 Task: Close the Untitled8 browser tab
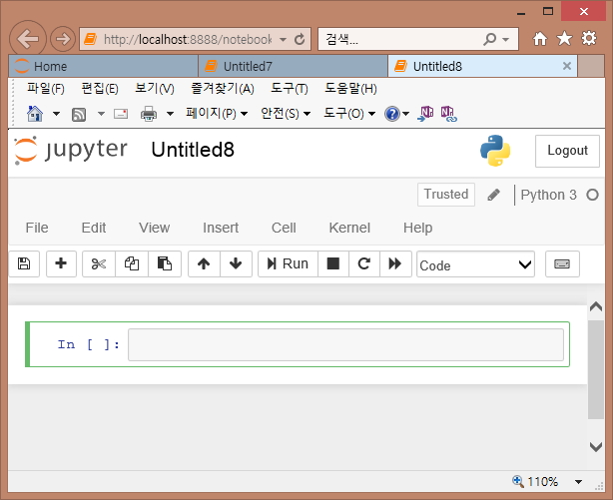pyautogui.click(x=567, y=66)
